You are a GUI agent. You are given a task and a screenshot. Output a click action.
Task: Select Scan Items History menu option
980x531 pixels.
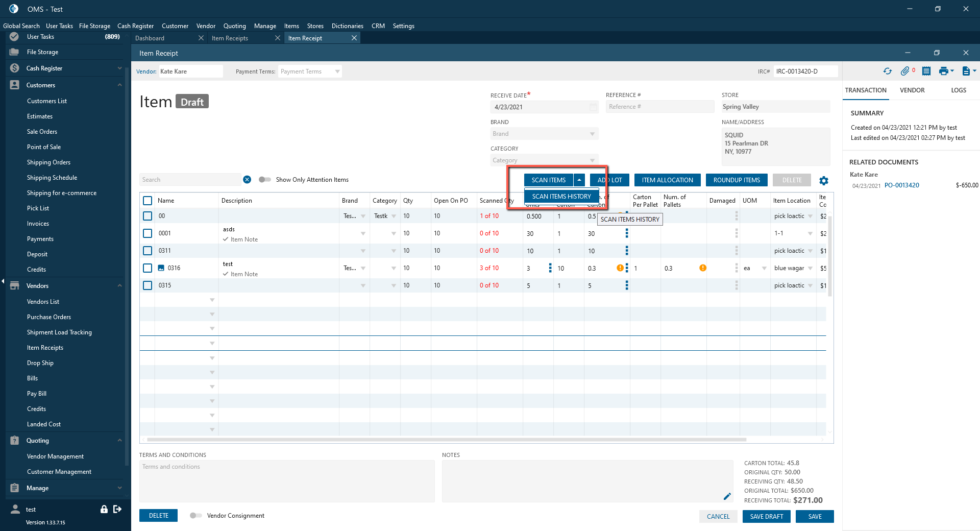coord(561,197)
